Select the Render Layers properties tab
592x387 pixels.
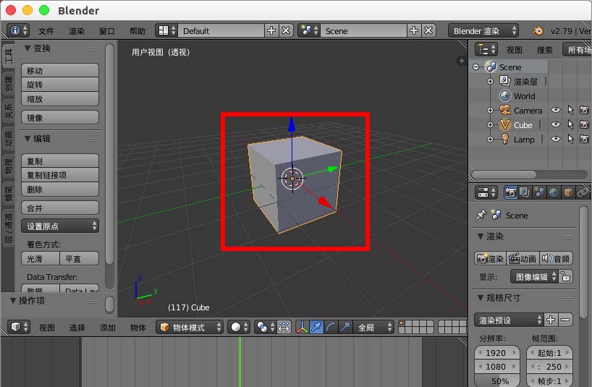click(x=525, y=192)
